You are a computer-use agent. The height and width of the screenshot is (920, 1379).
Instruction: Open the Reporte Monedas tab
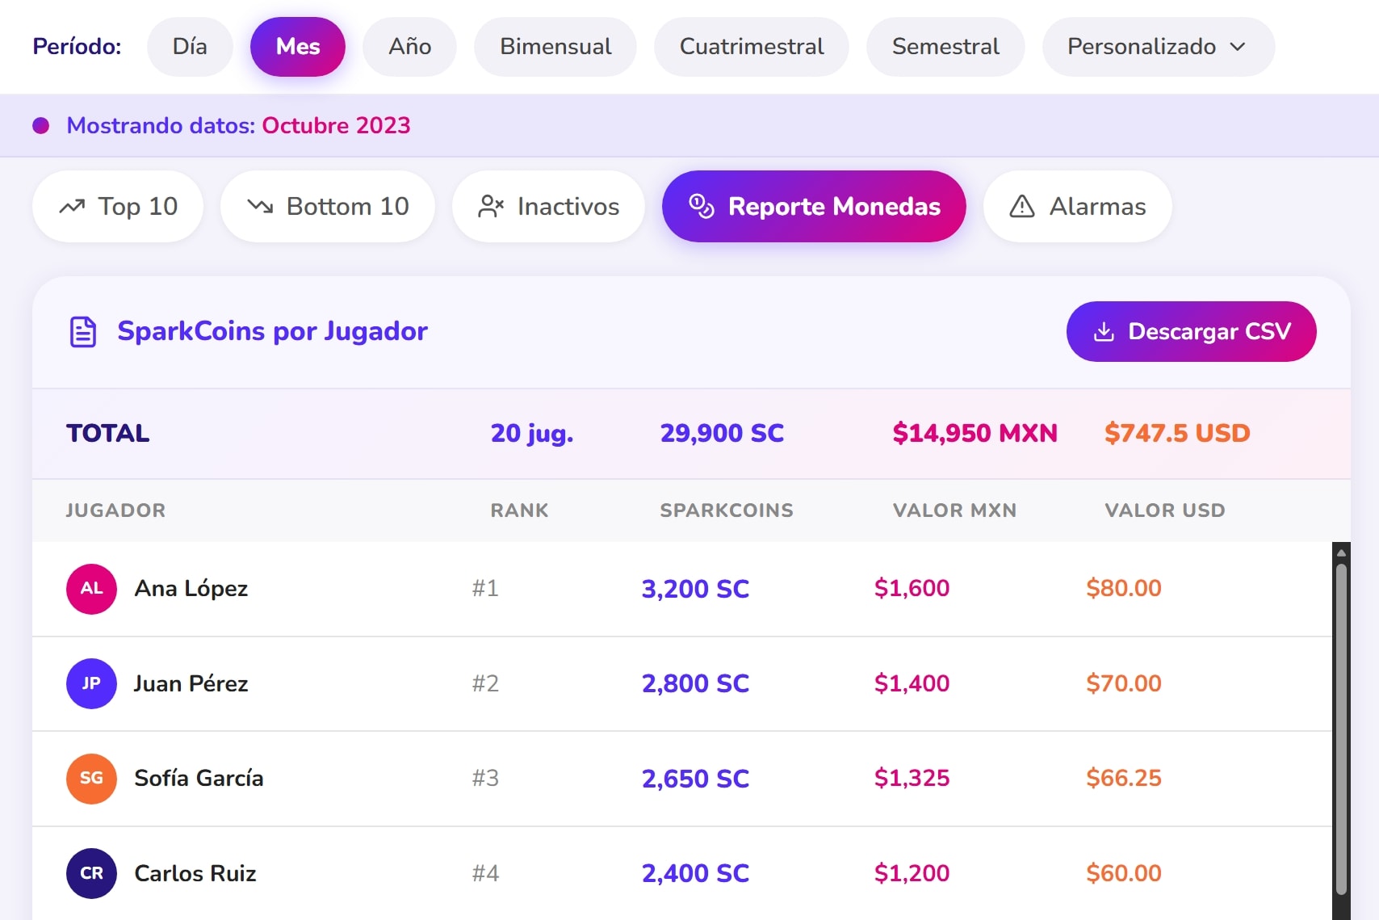(x=814, y=207)
